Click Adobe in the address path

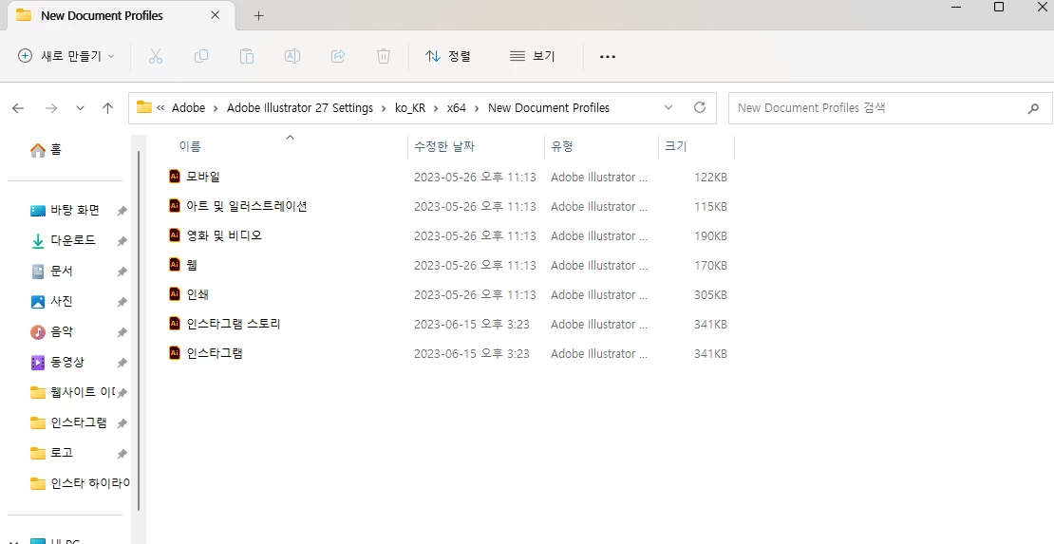(188, 107)
